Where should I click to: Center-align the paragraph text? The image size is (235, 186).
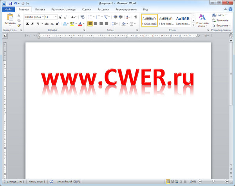click(96, 24)
